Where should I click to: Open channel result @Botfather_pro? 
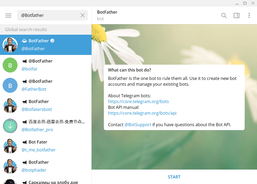(x=46, y=126)
